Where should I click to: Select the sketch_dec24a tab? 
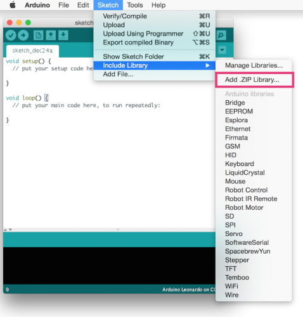(32, 51)
